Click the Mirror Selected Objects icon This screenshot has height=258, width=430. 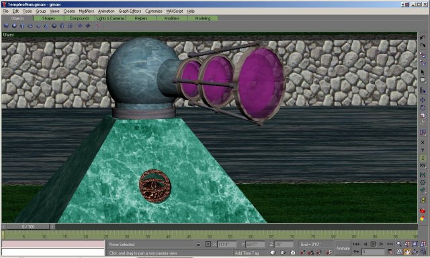click(x=423, y=175)
